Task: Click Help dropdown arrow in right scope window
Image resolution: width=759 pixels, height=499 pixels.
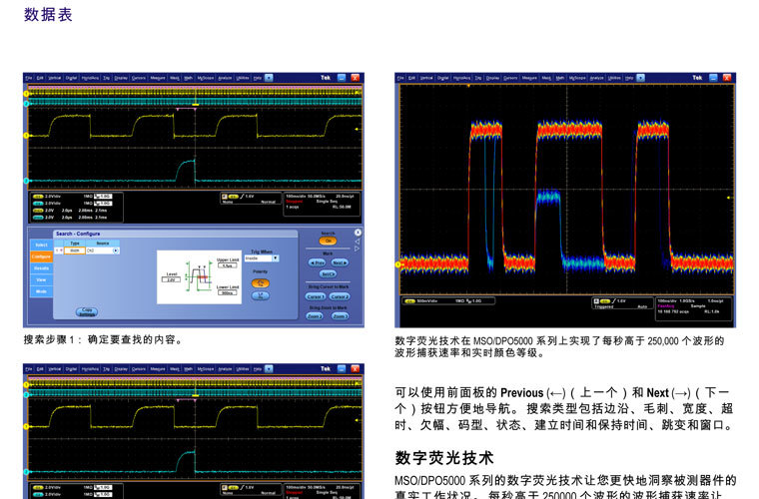Action: 640,78
